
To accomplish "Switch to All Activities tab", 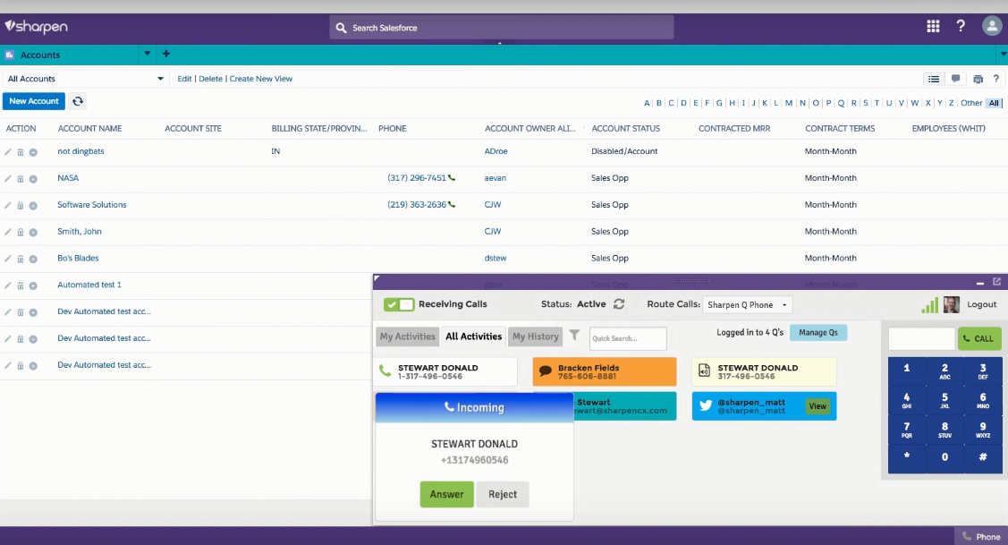I will tap(473, 336).
